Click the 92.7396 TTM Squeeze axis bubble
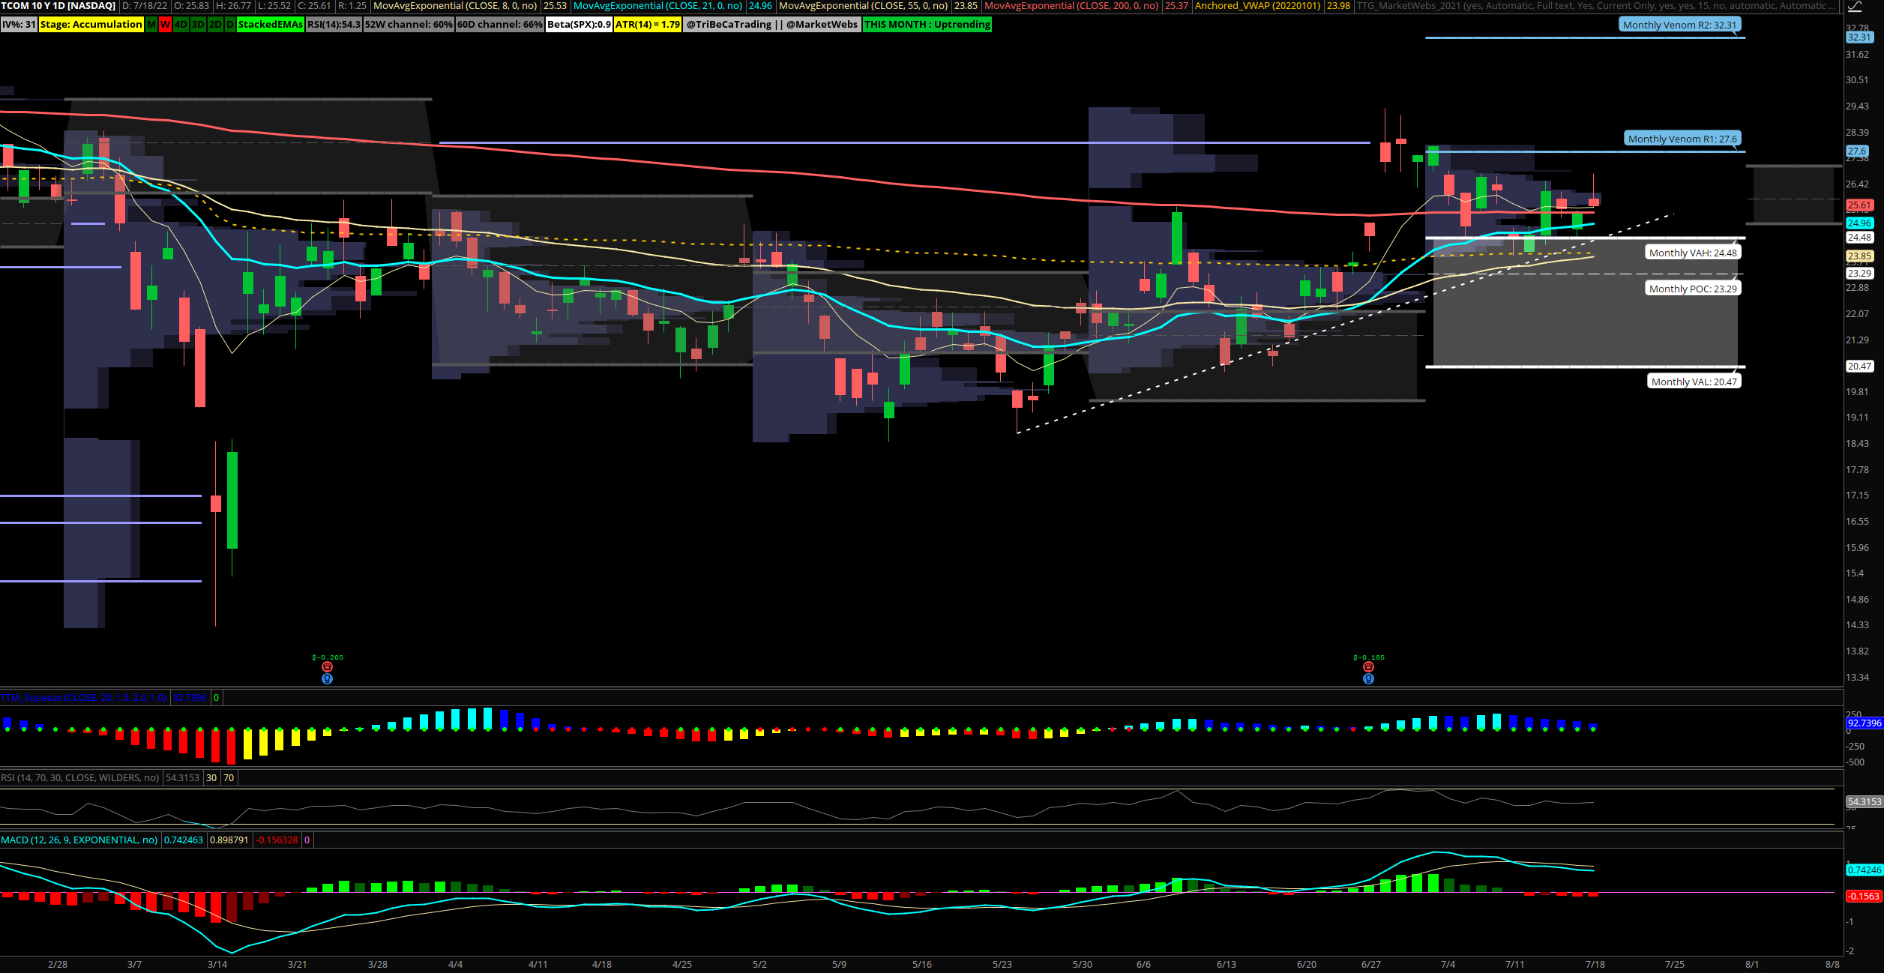 tap(1865, 723)
